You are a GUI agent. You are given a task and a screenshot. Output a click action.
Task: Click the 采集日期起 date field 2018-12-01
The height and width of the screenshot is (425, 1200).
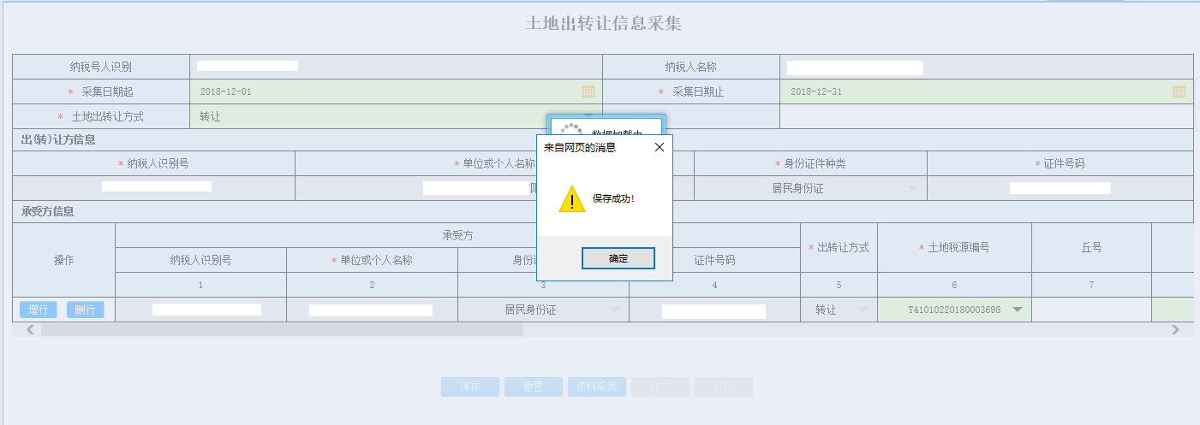tap(396, 91)
